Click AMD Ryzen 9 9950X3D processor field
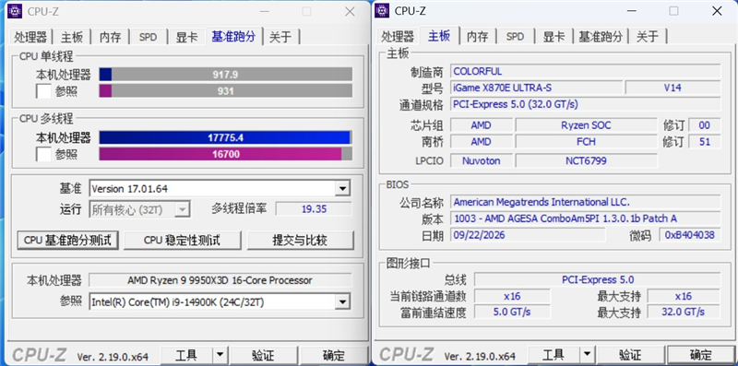738x366 pixels. point(220,280)
